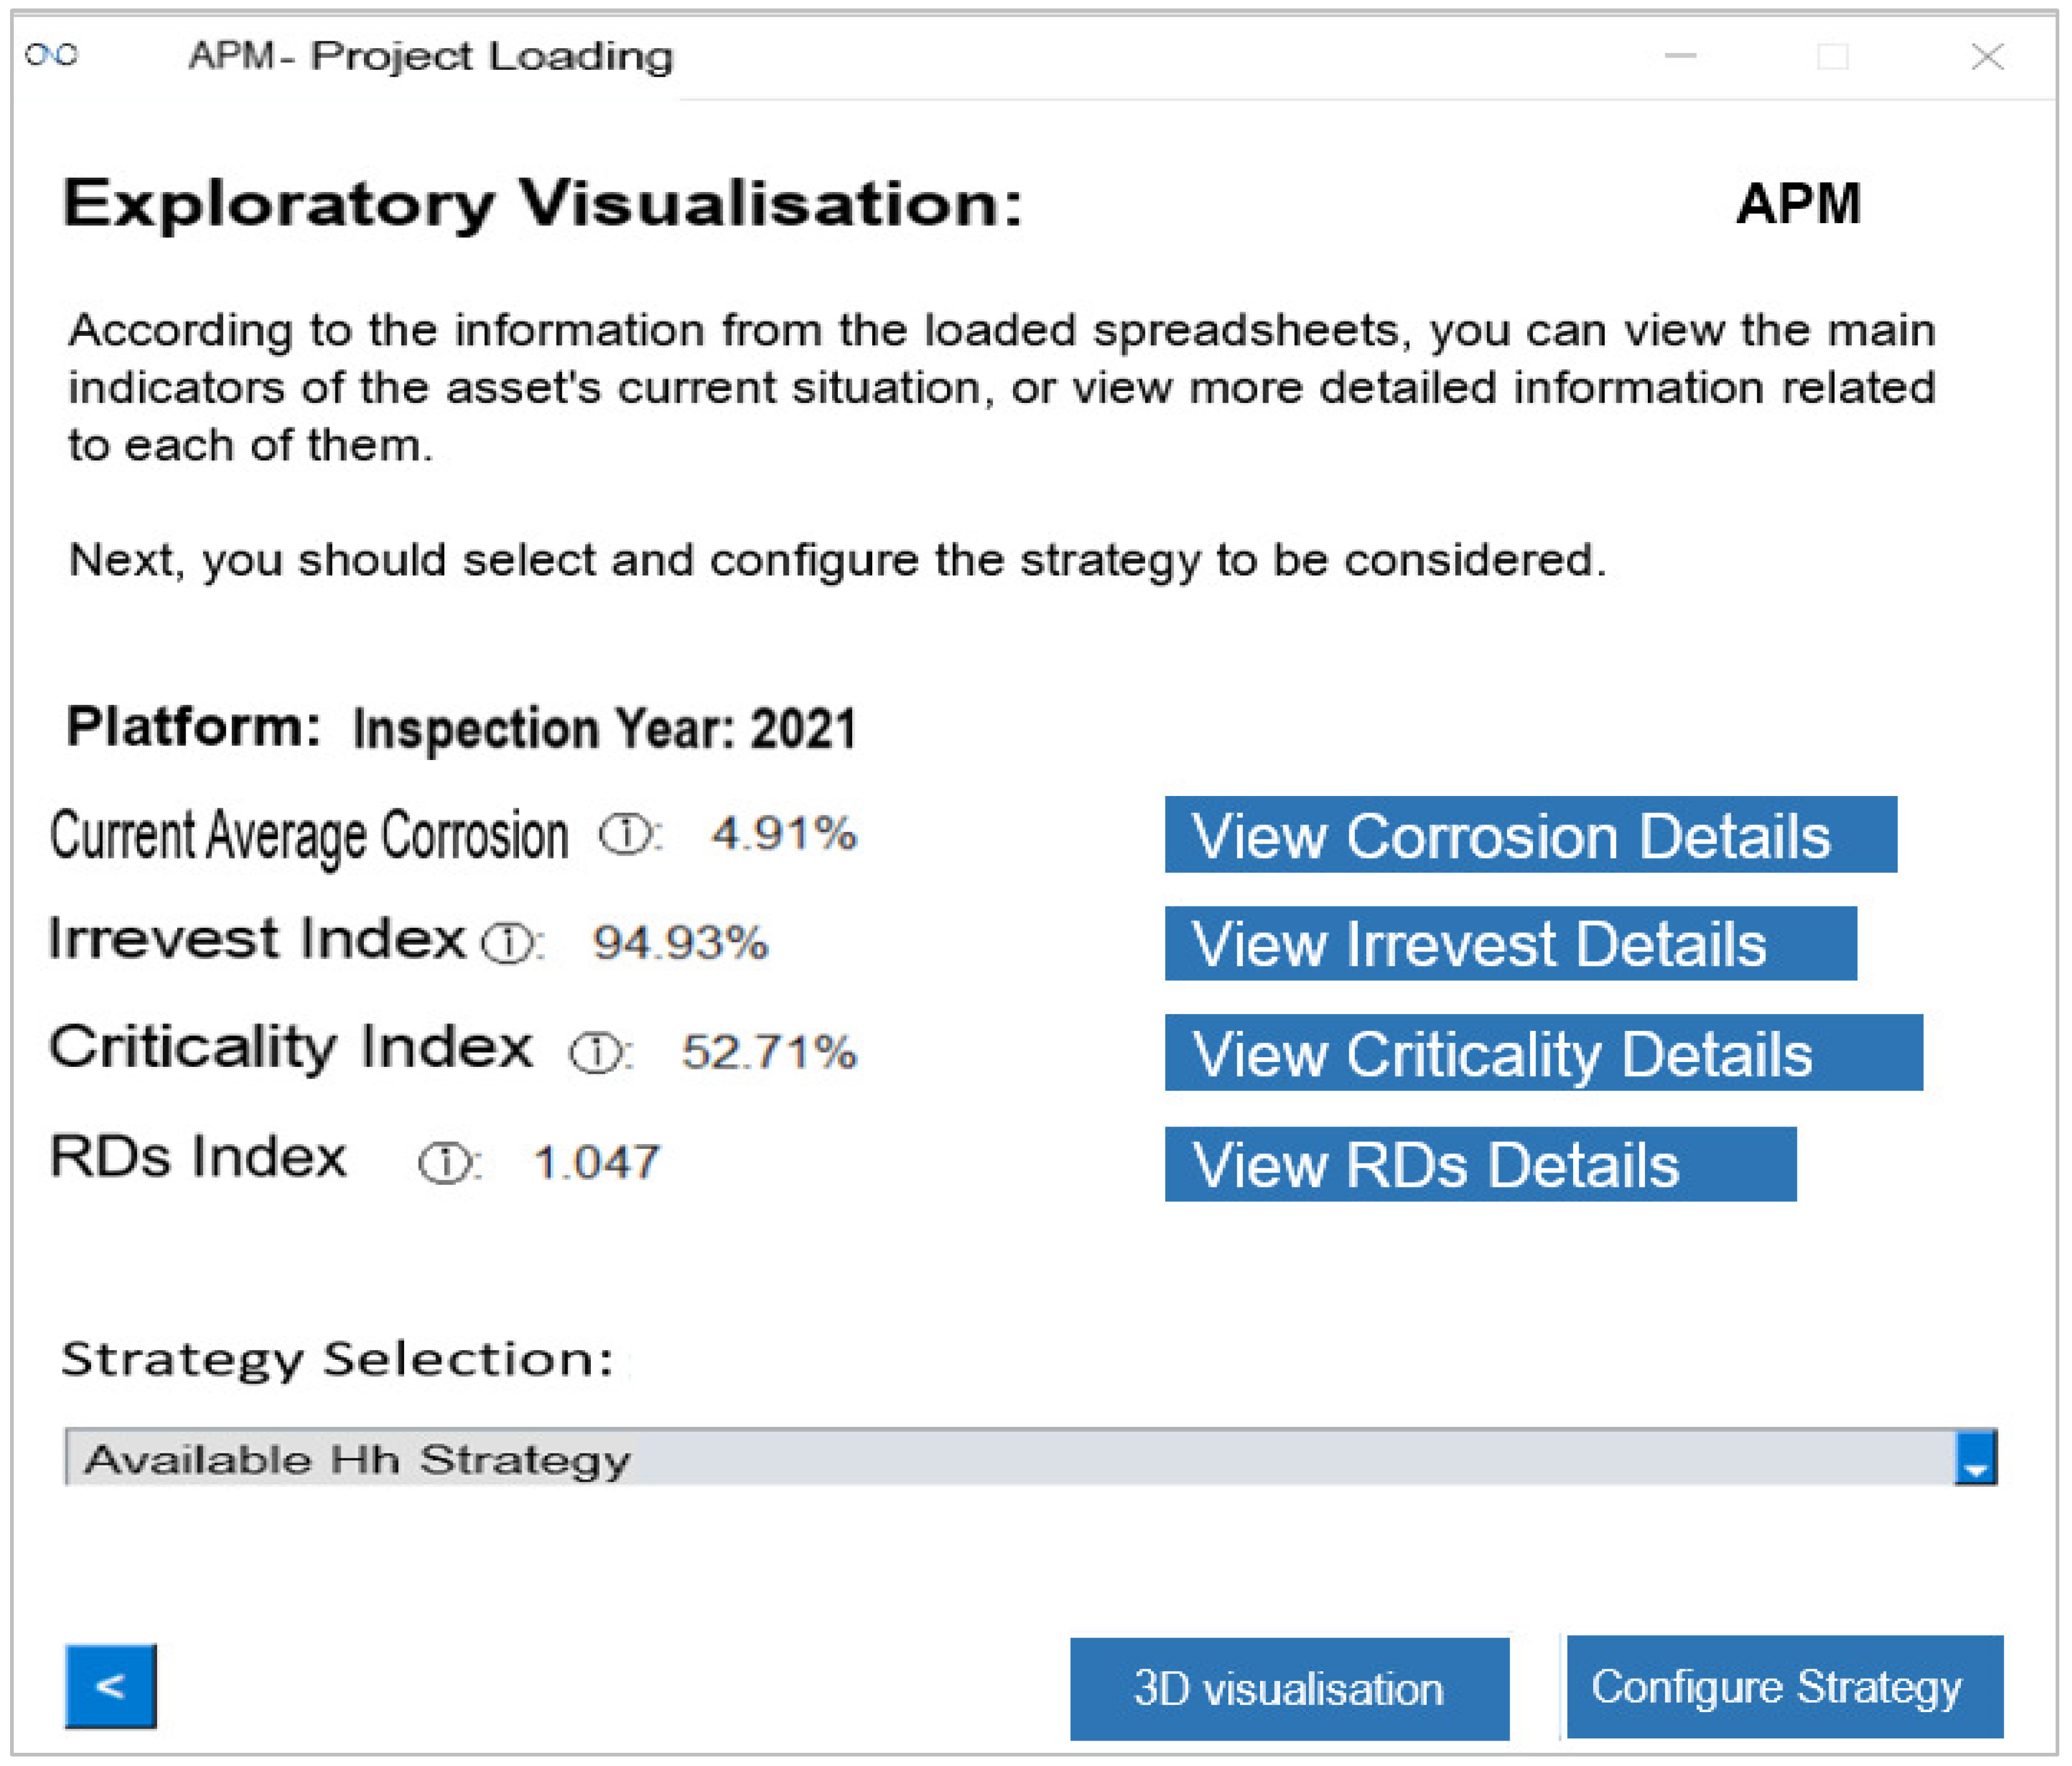Screen dimensions: 2072x1766
Task: Click info icon beside Criticality Index
Action: 596,1052
